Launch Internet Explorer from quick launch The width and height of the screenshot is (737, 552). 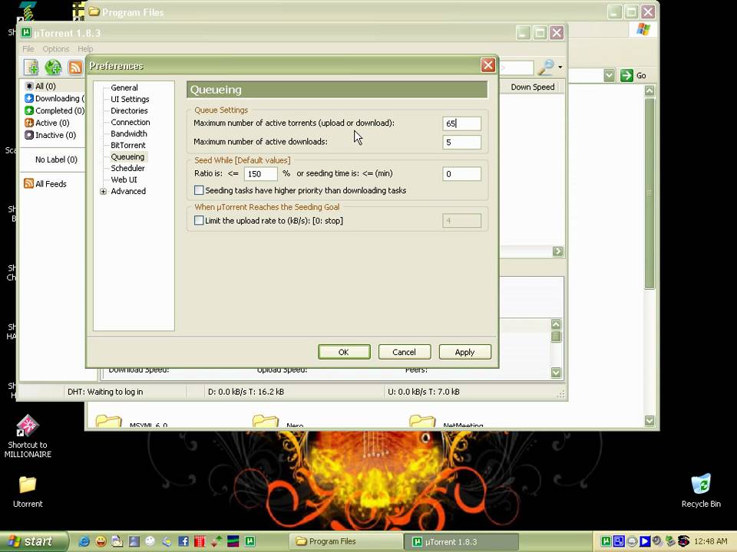[x=84, y=542]
